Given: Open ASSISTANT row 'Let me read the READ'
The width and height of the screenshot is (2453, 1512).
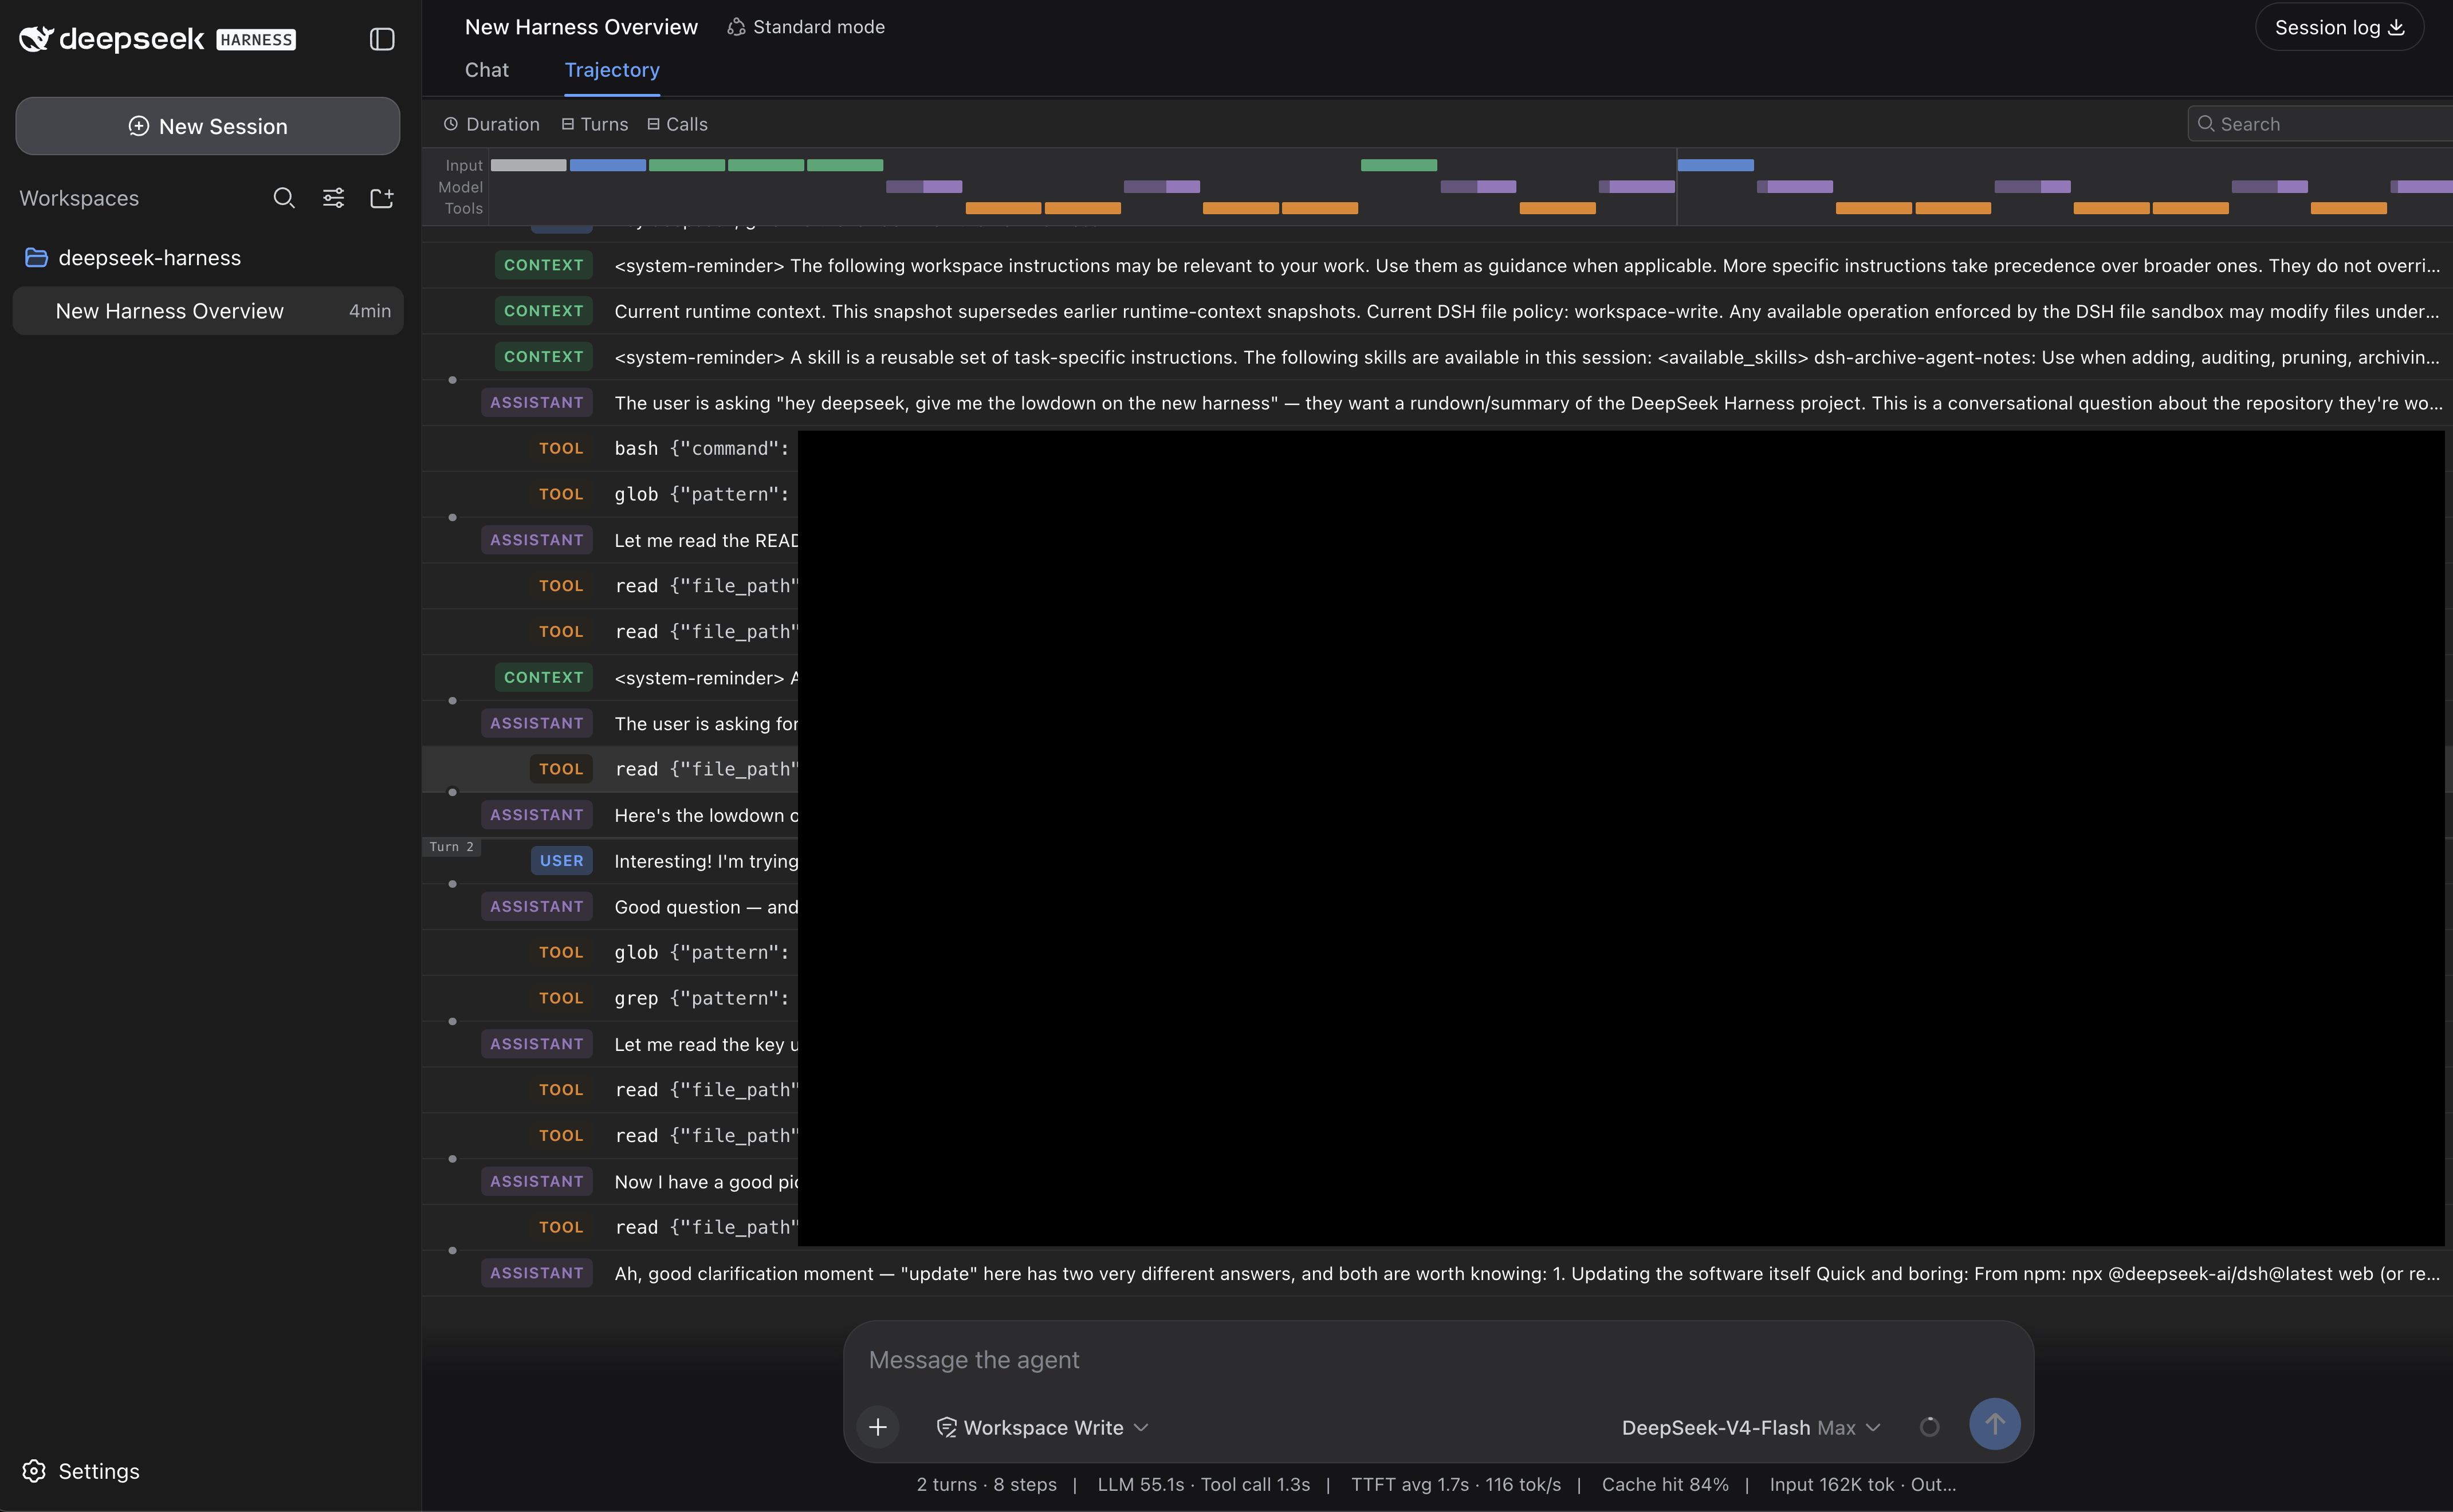Looking at the screenshot, I should point(1437,540).
